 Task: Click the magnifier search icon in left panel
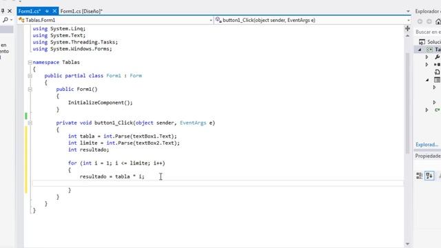tap(5, 20)
